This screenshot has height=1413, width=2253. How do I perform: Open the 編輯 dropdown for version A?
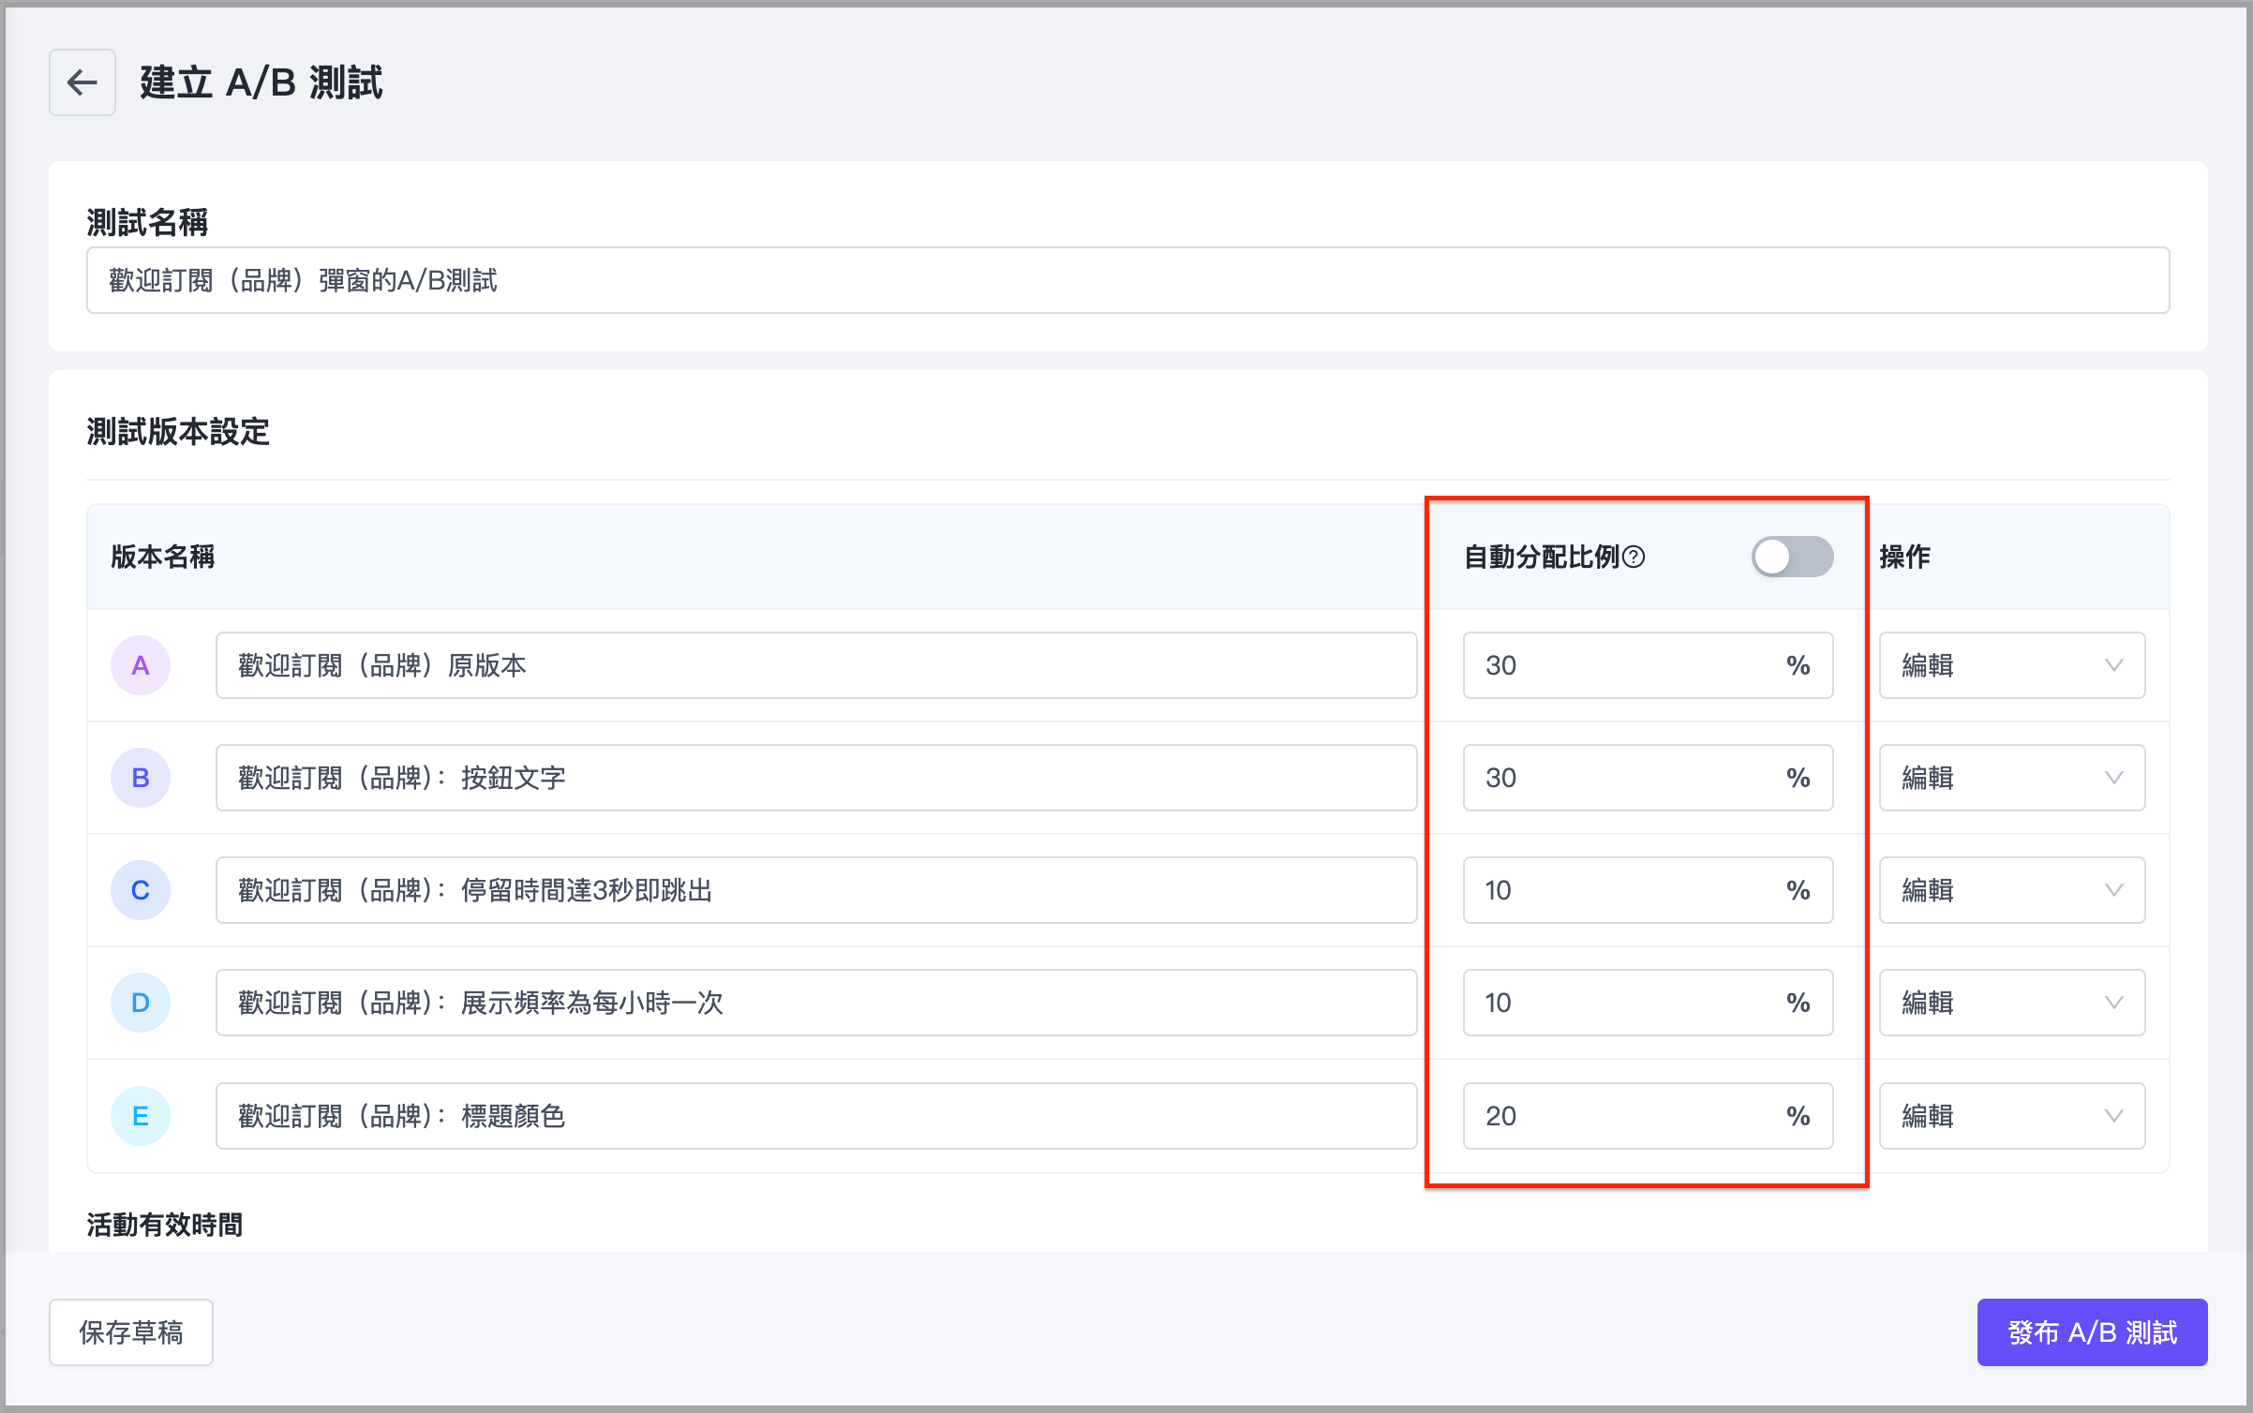click(x=2011, y=665)
